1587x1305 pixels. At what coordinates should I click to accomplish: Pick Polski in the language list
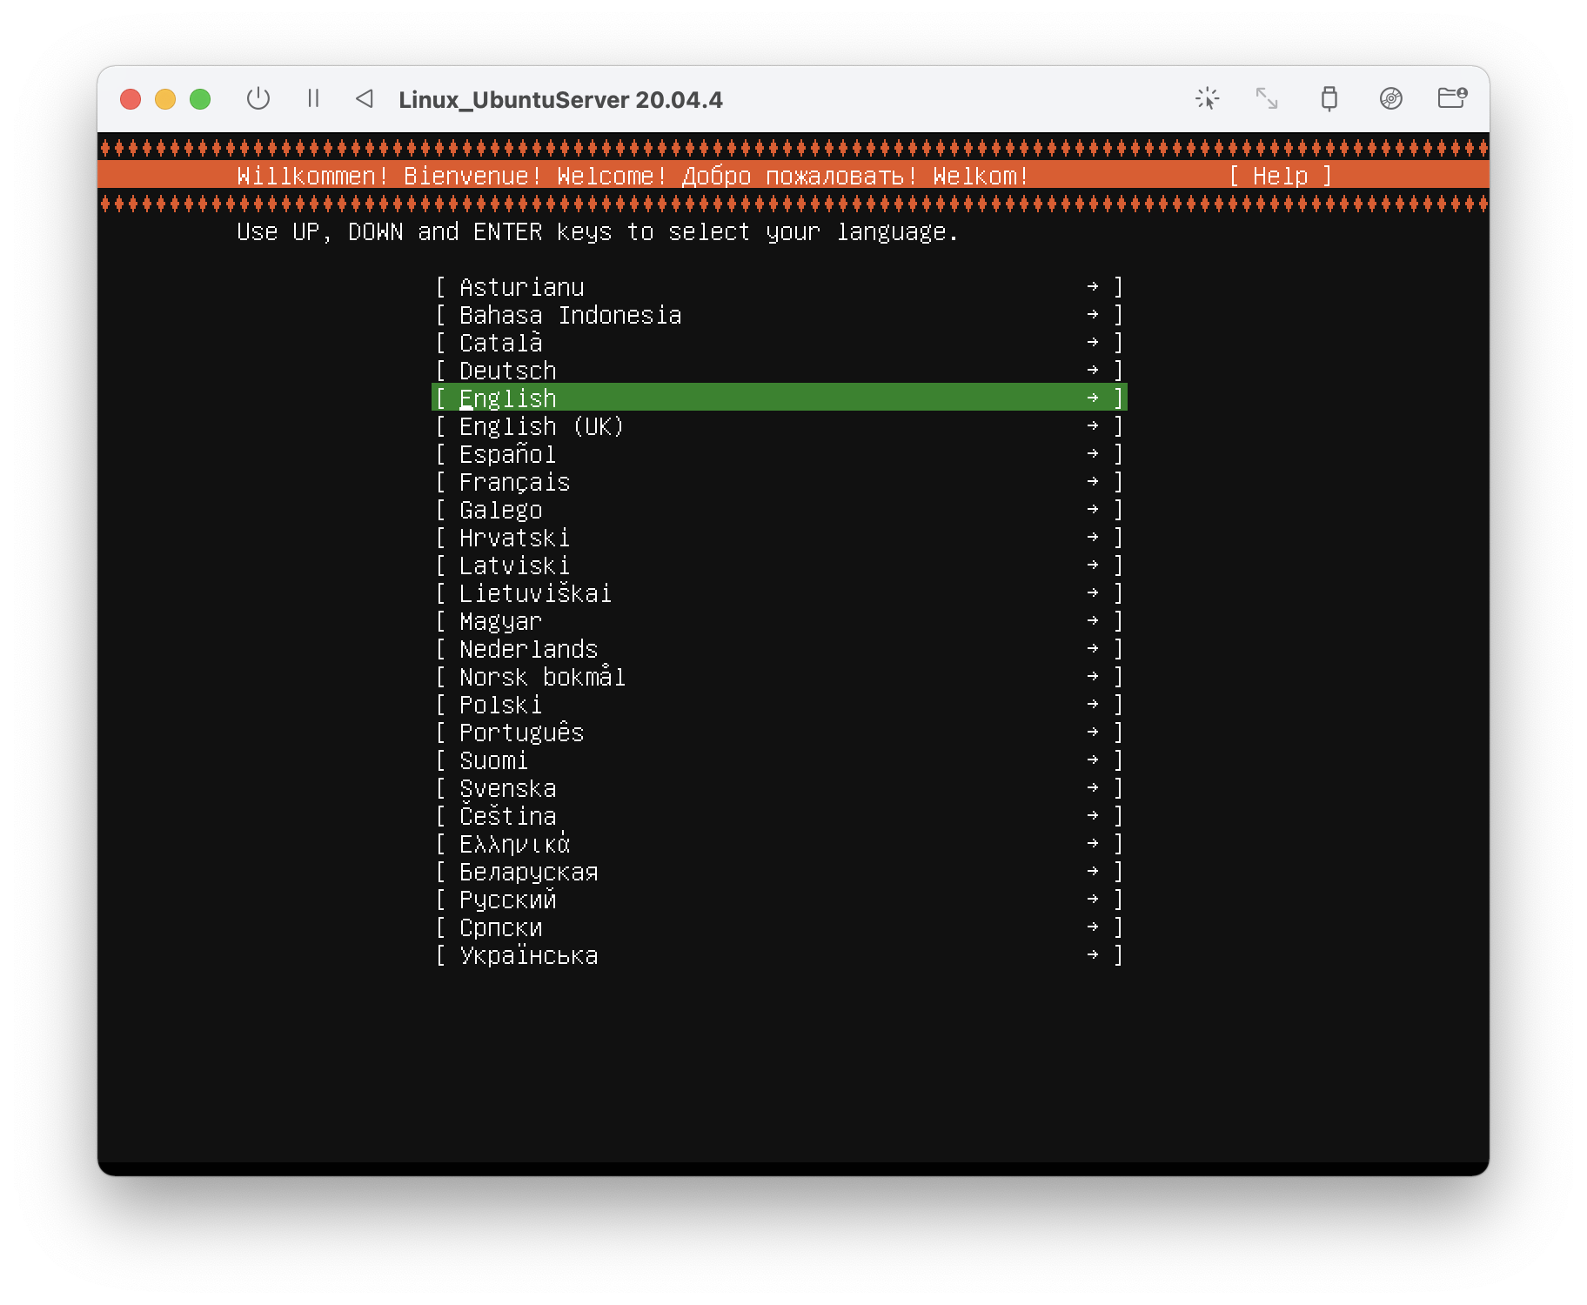tap(780, 704)
